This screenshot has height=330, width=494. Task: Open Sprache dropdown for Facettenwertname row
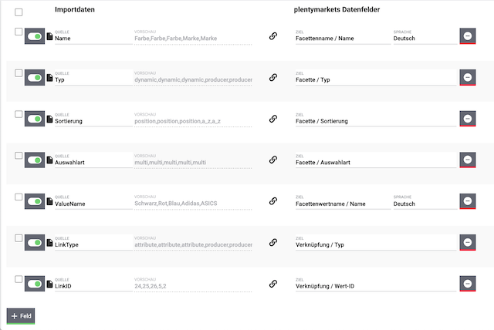tap(422, 204)
